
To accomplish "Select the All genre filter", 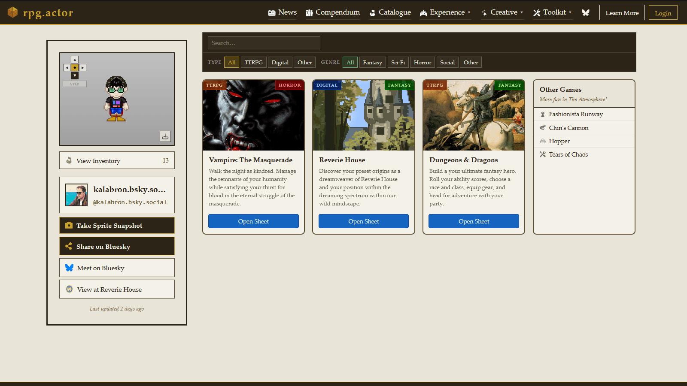I will coord(350,62).
